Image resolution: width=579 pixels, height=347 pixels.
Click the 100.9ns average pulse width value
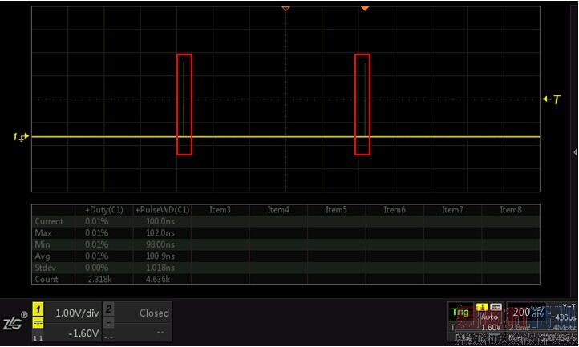tap(160, 256)
